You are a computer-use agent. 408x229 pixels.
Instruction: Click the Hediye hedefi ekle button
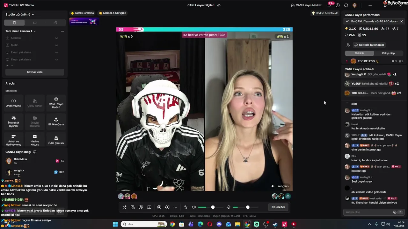click(x=325, y=13)
